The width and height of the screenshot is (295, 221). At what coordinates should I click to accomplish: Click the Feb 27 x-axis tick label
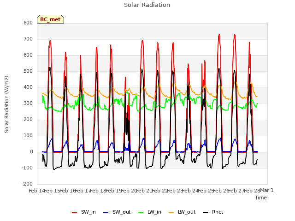point(236,191)
